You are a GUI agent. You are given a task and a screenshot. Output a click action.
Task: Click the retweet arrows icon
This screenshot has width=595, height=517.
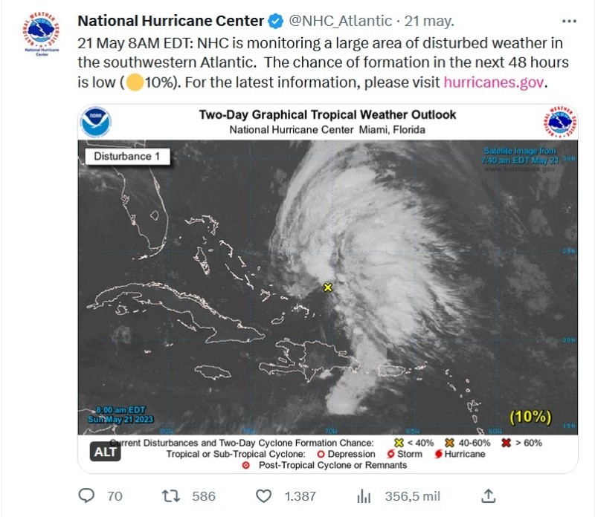tap(170, 495)
